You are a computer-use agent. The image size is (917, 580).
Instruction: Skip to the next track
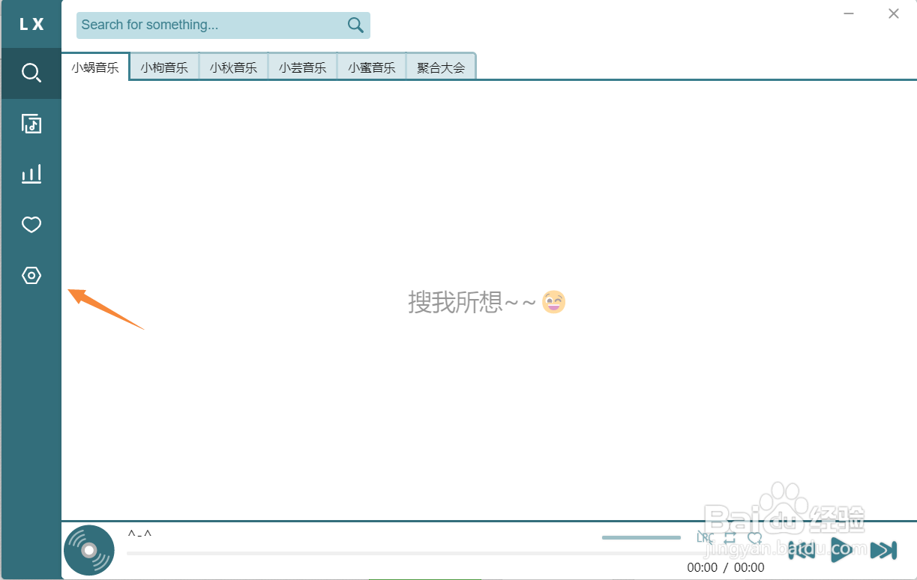point(883,549)
